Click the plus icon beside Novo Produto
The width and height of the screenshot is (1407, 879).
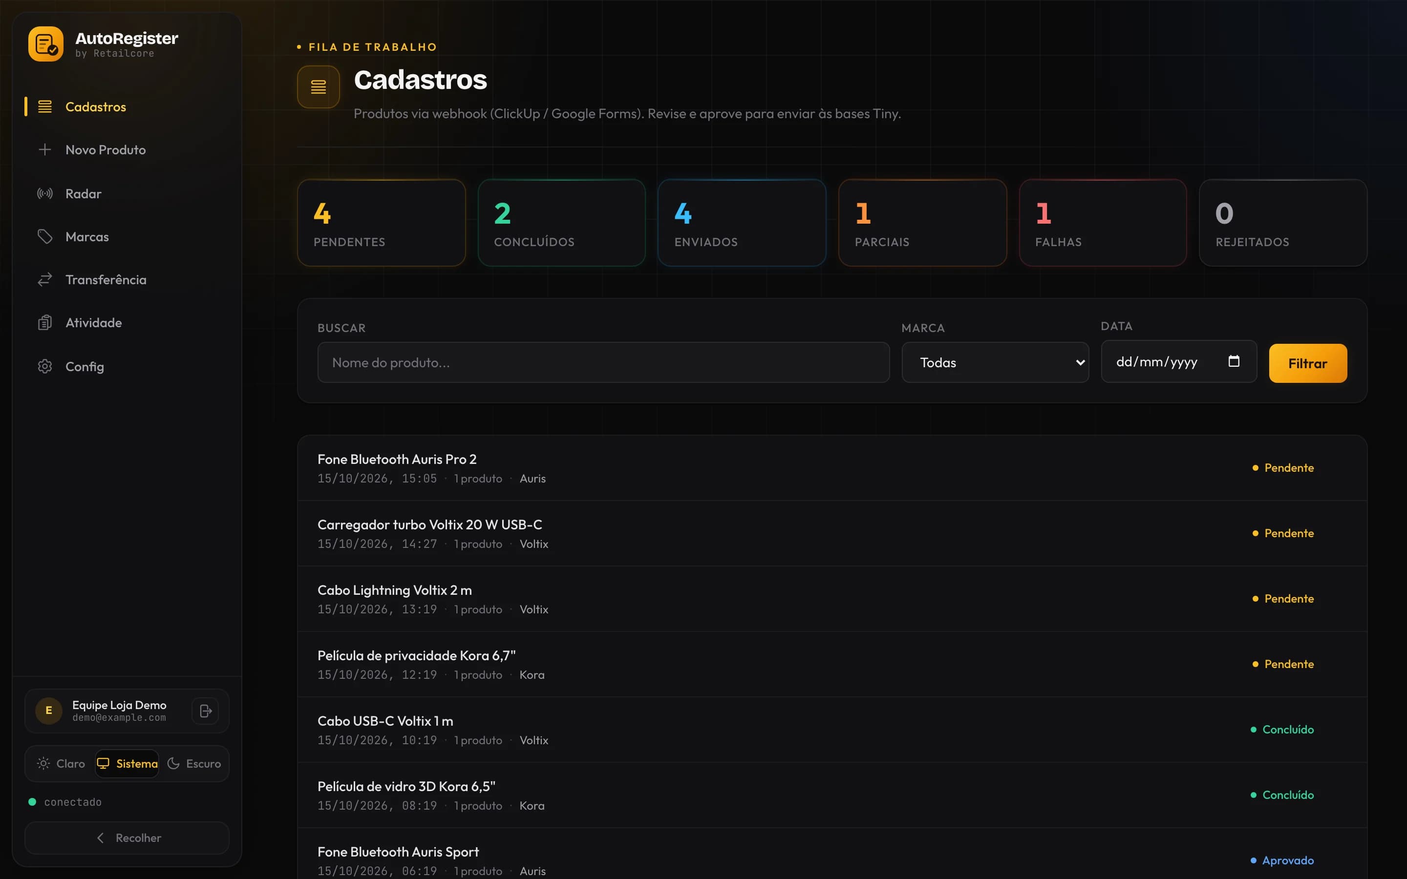tap(45, 150)
